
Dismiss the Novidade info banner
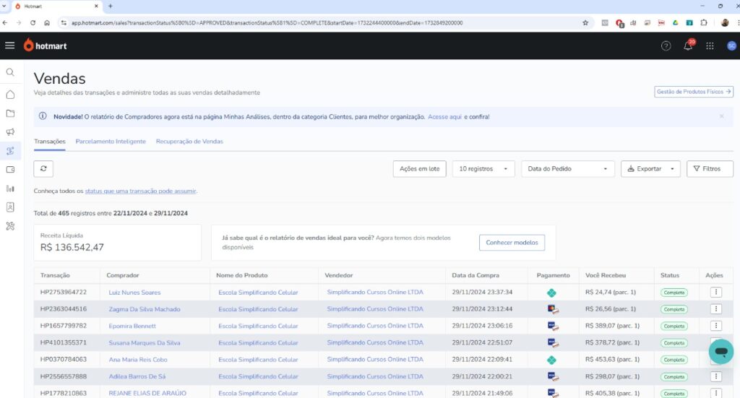click(x=721, y=116)
